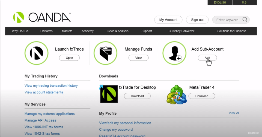Click the Manage Funds heading text
Screen dimensions: 262x137
click(x=138, y=49)
